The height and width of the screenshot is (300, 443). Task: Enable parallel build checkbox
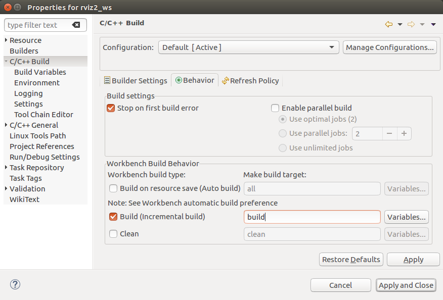pyautogui.click(x=275, y=108)
